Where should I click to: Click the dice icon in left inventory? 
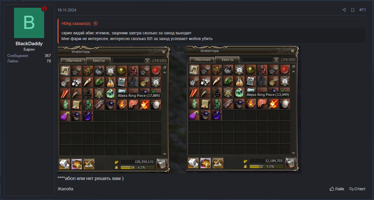tap(64, 164)
